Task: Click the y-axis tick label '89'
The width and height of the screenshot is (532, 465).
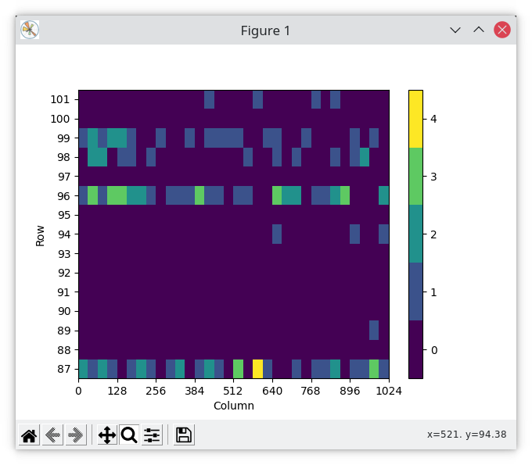Action: tap(63, 331)
